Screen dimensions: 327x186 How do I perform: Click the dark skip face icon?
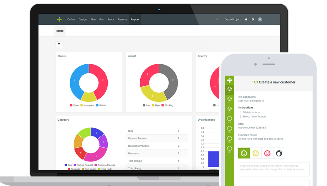279,153
